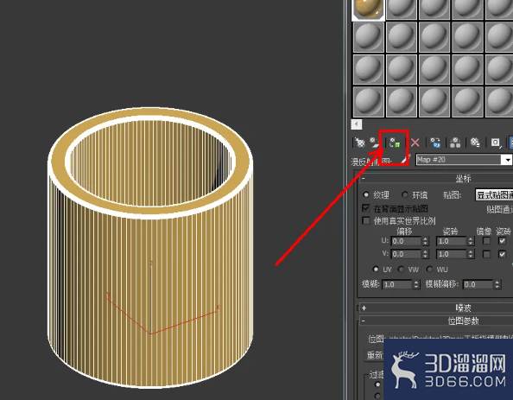This screenshot has width=513, height=400.
Task: Enable the V mirror (镜像) checkbox
Action: click(486, 254)
